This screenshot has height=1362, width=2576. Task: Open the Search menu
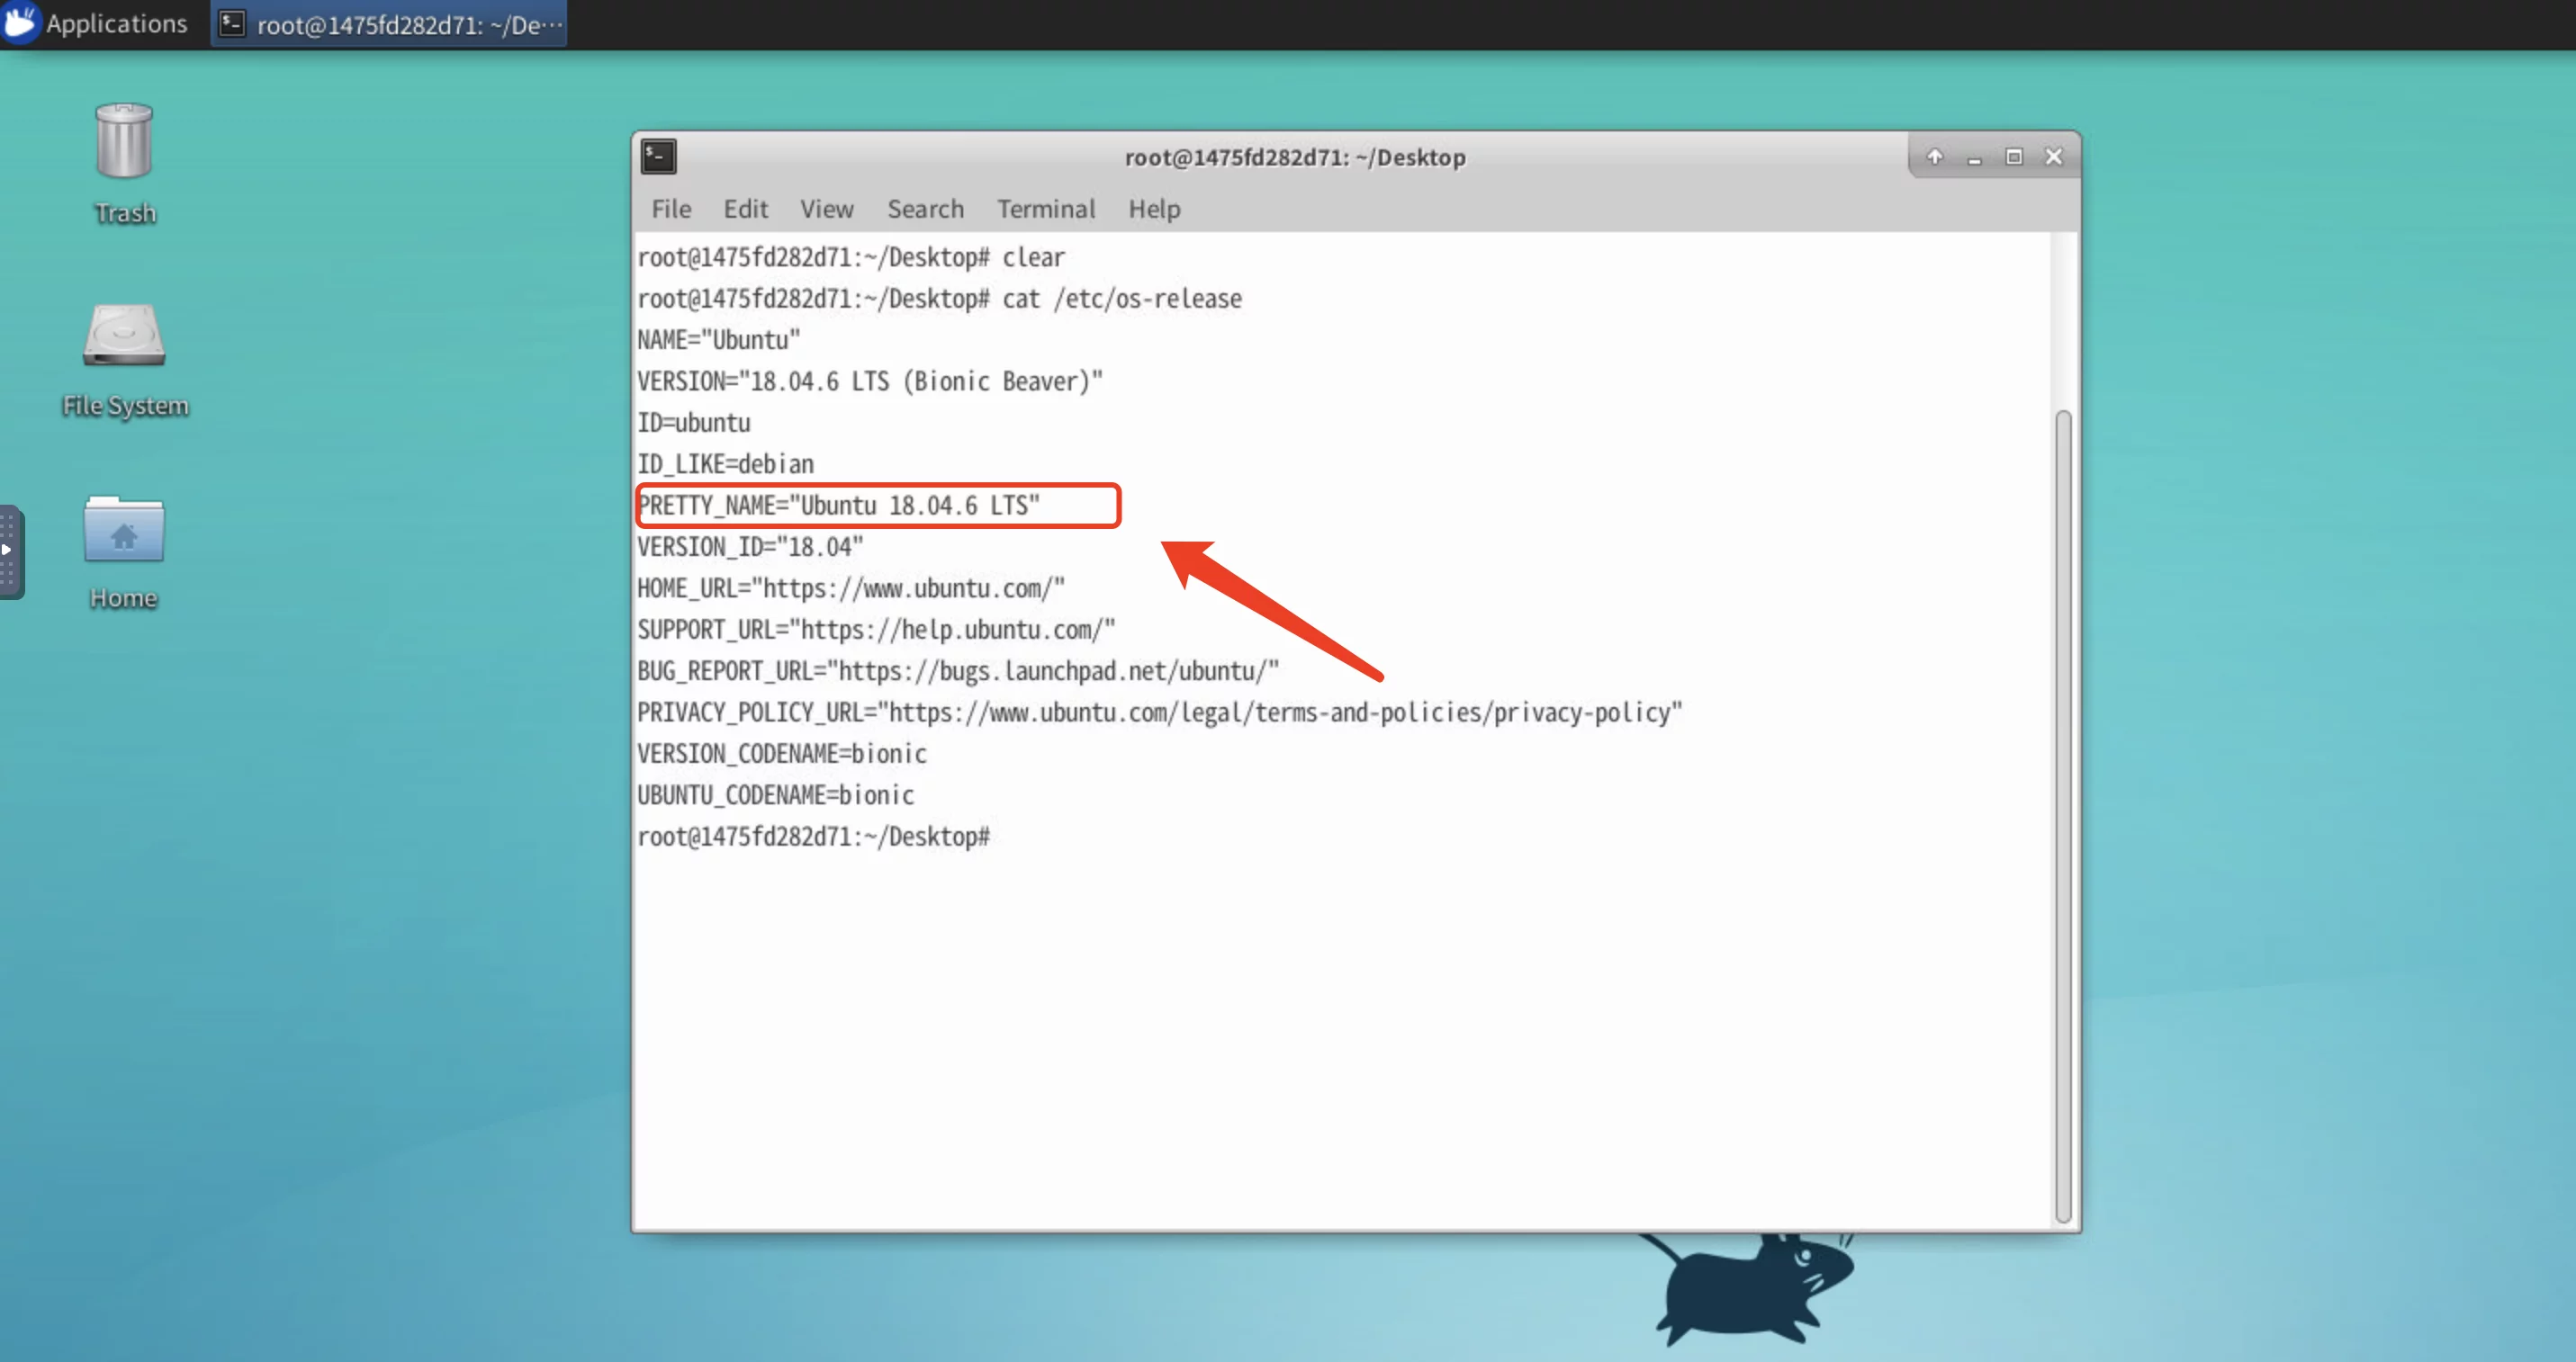(925, 209)
